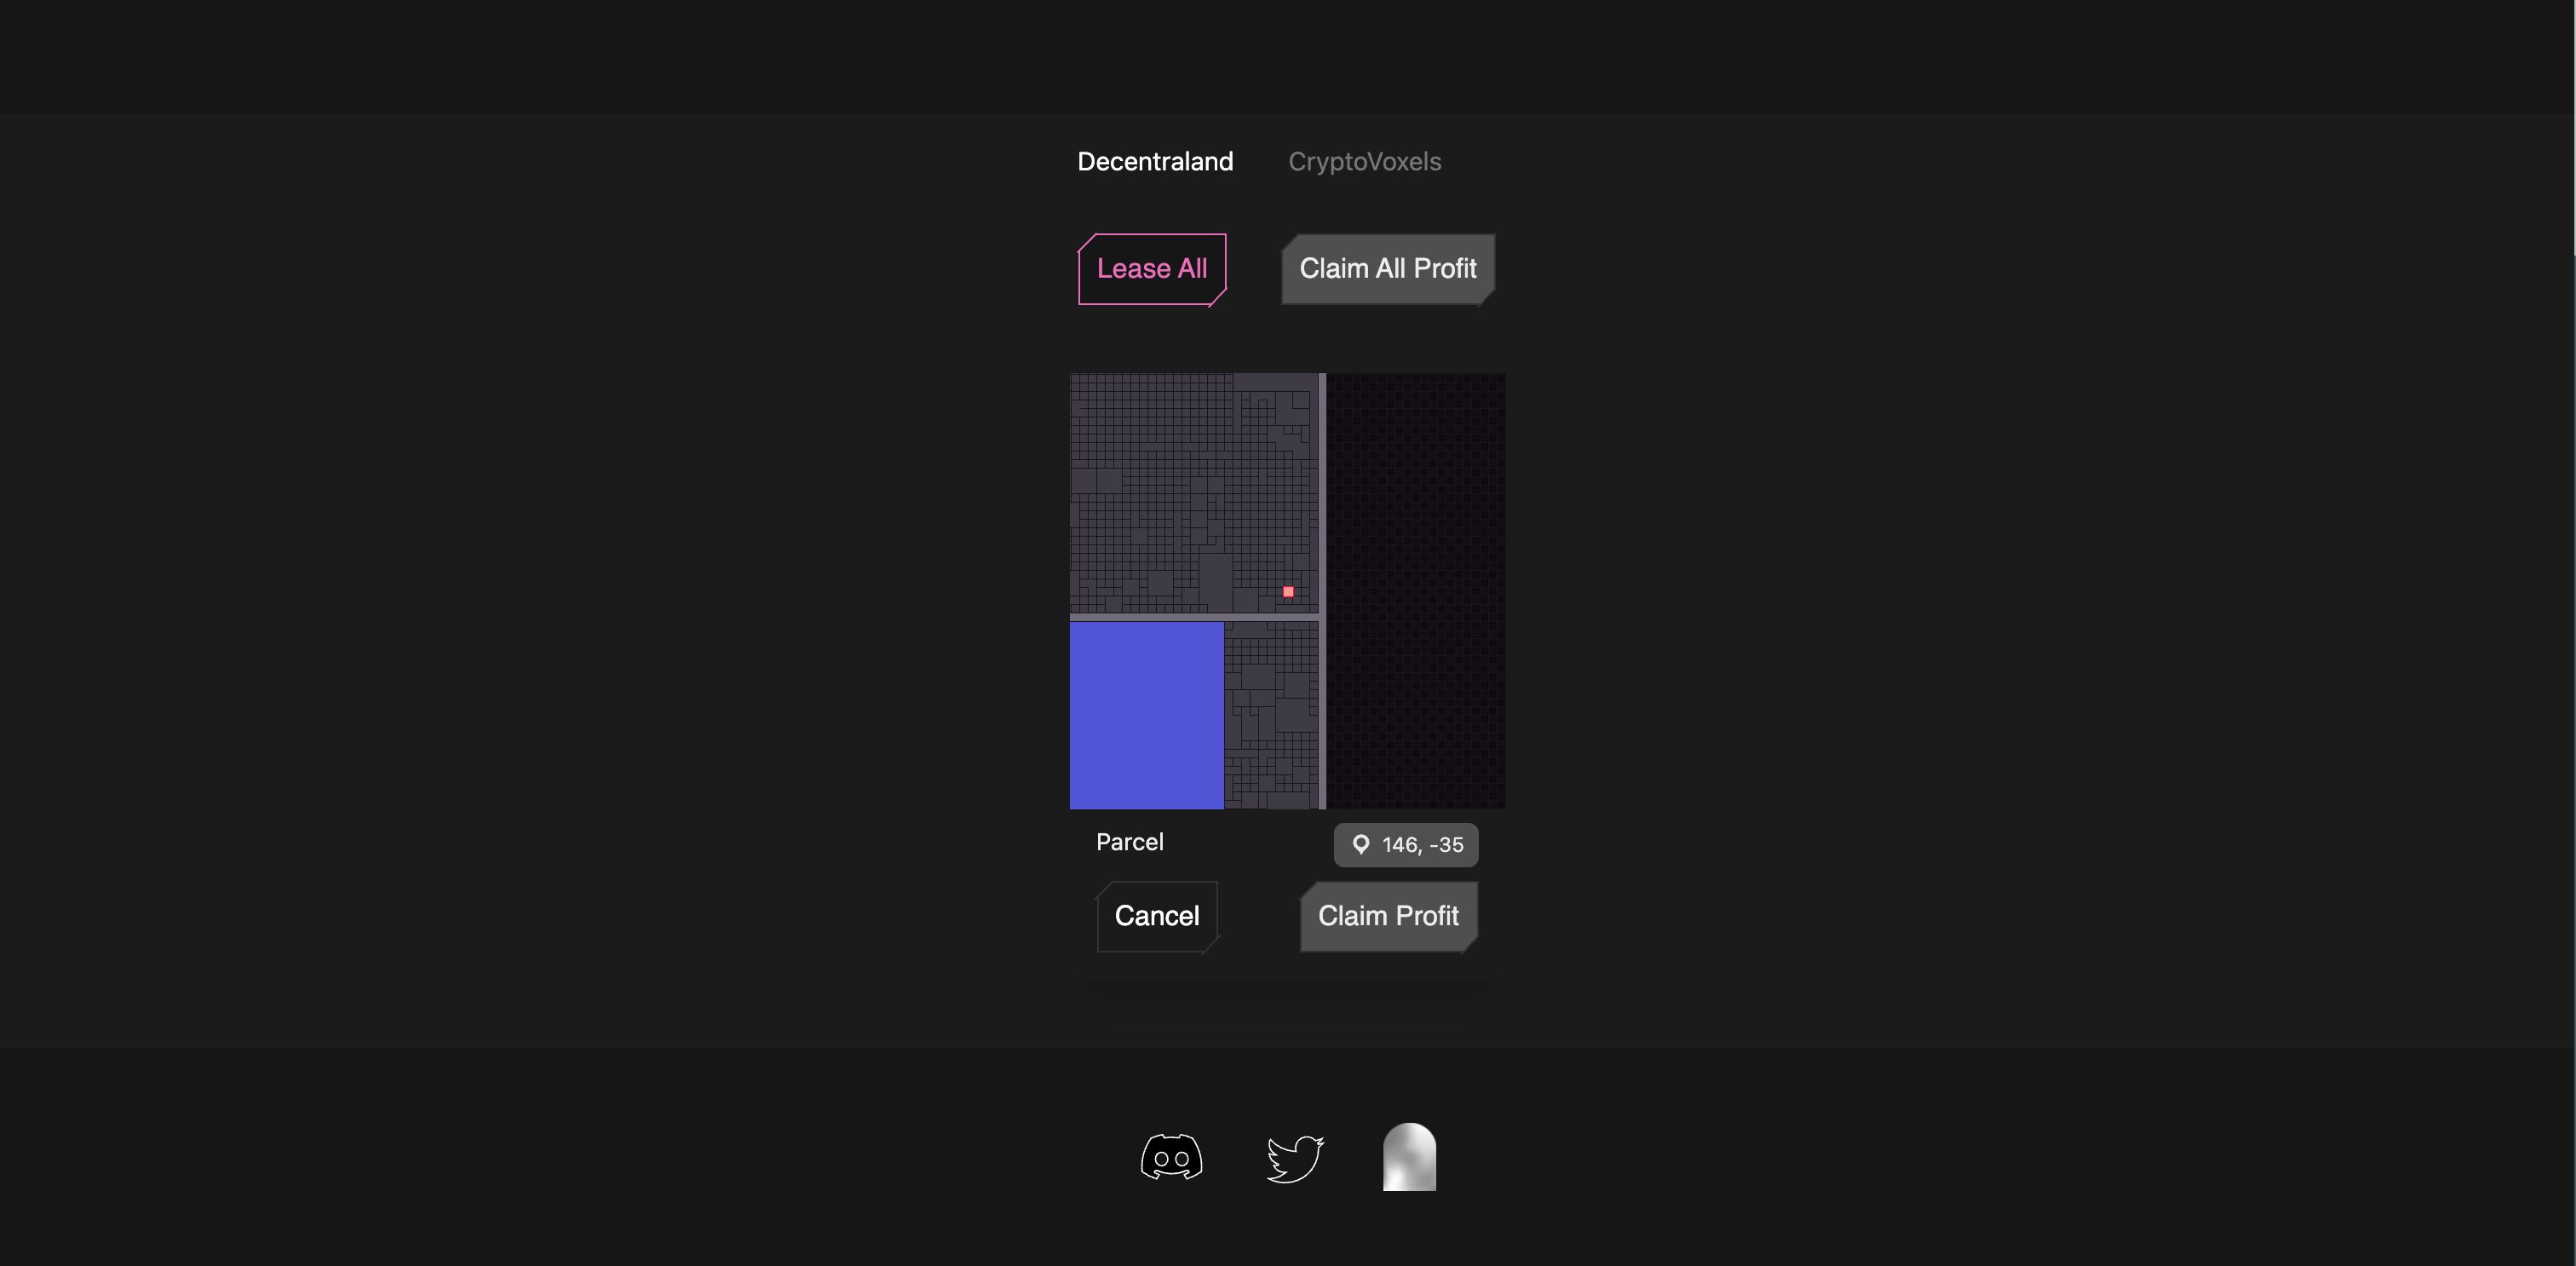This screenshot has height=1266, width=2576.
Task: Open the Discord link icon
Action: point(1171,1157)
